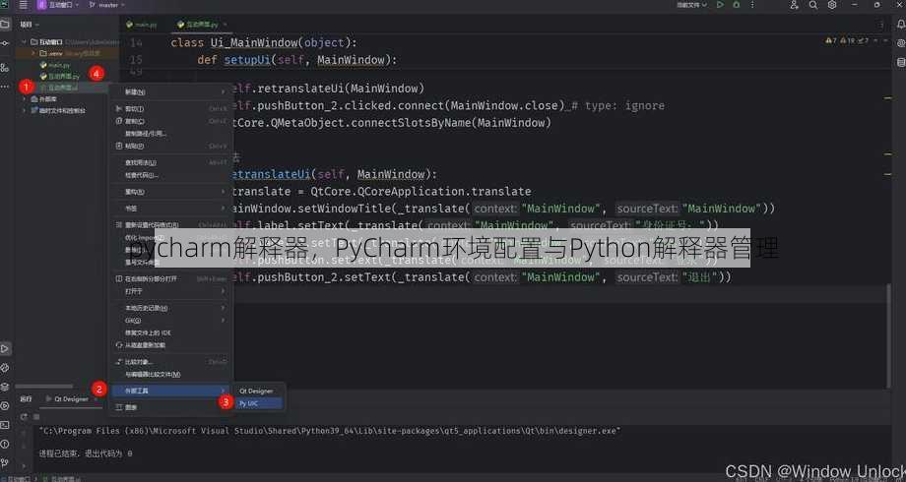906x482 pixels.
Task: Open More tool windows ellipsis in left sidebar
Action: coord(5,87)
